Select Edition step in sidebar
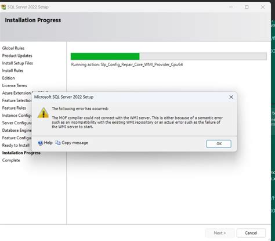275x241 pixels. pos(8,78)
